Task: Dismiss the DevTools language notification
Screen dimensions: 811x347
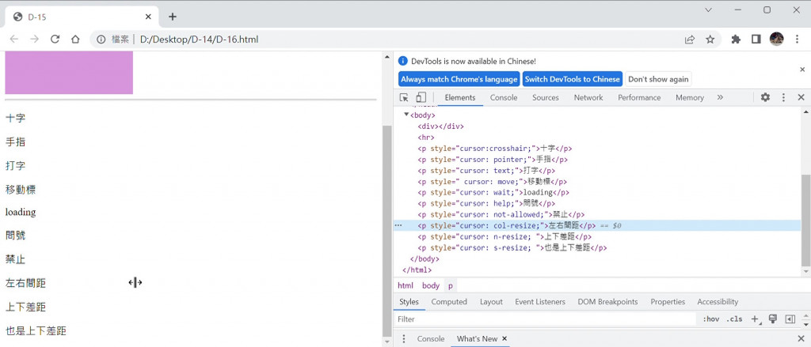Action: (803, 70)
